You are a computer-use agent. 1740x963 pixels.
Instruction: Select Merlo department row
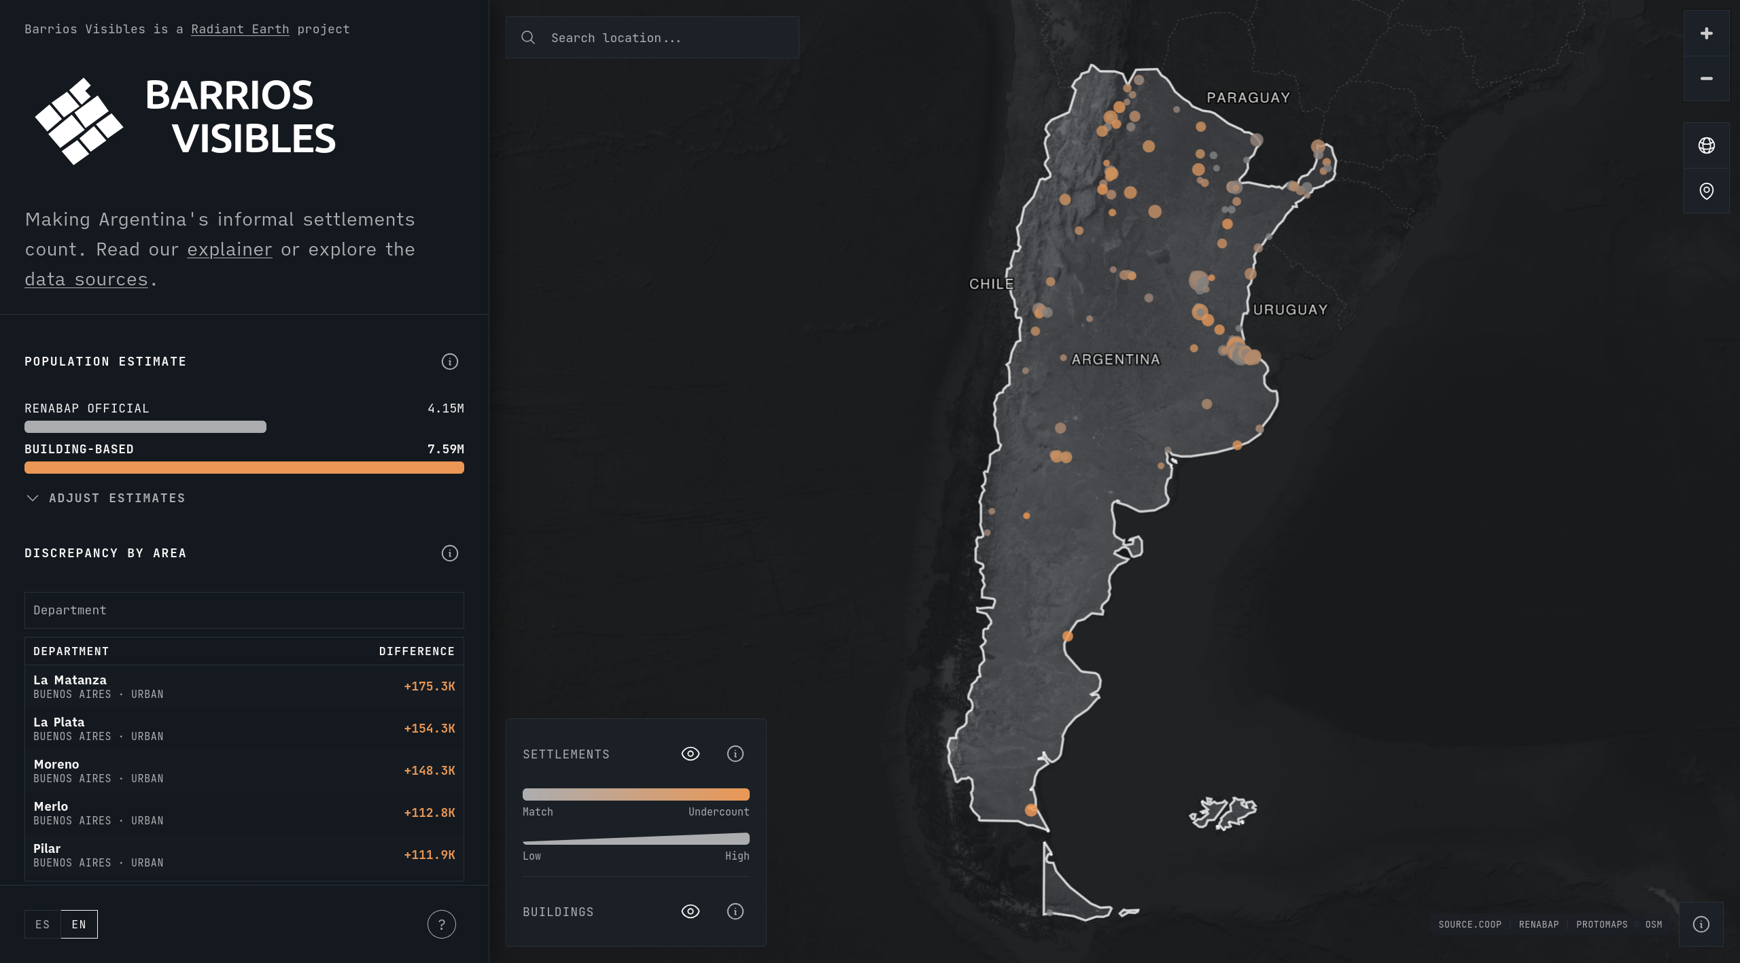coord(244,813)
